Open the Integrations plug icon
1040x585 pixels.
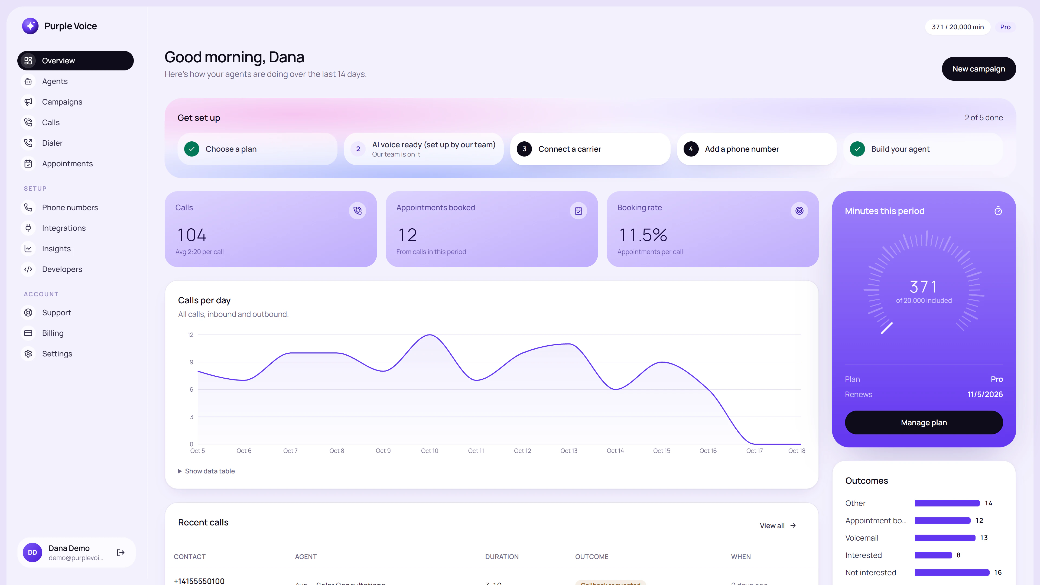(28, 228)
